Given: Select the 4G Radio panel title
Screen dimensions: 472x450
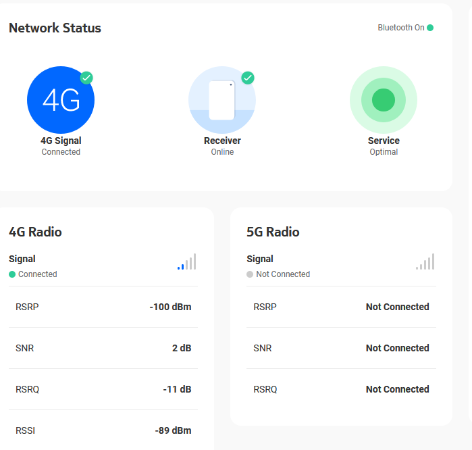Looking at the screenshot, I should coord(35,232).
